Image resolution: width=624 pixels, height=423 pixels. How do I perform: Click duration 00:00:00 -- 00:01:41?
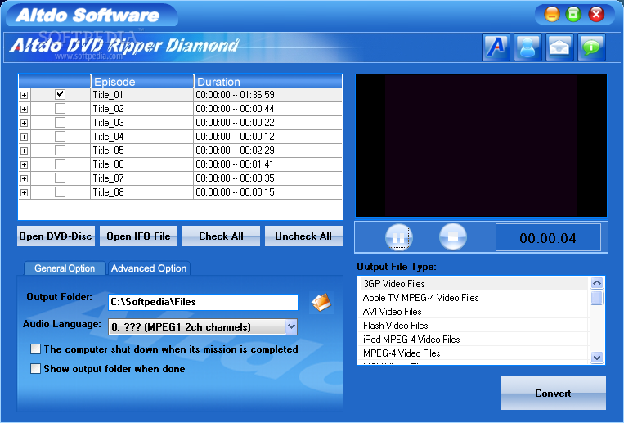235,164
